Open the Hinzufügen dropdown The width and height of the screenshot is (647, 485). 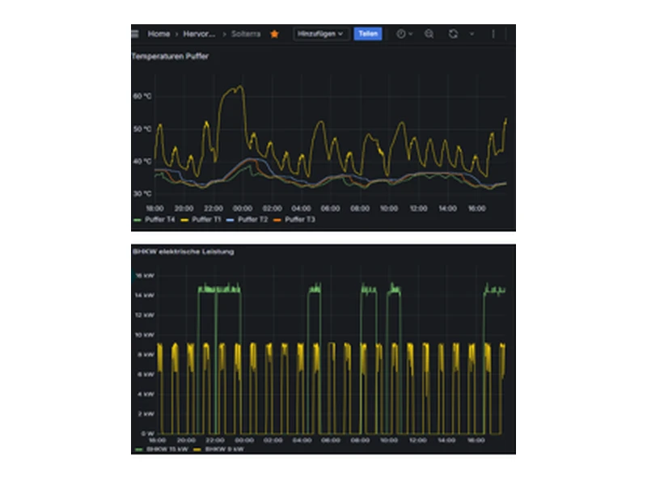(320, 34)
